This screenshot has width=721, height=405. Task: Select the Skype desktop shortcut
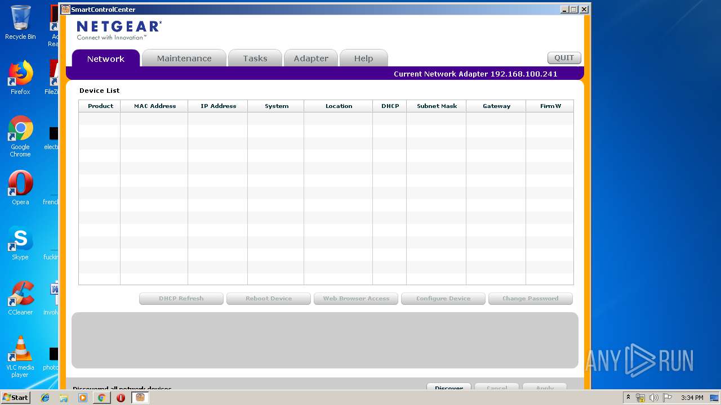(20, 243)
